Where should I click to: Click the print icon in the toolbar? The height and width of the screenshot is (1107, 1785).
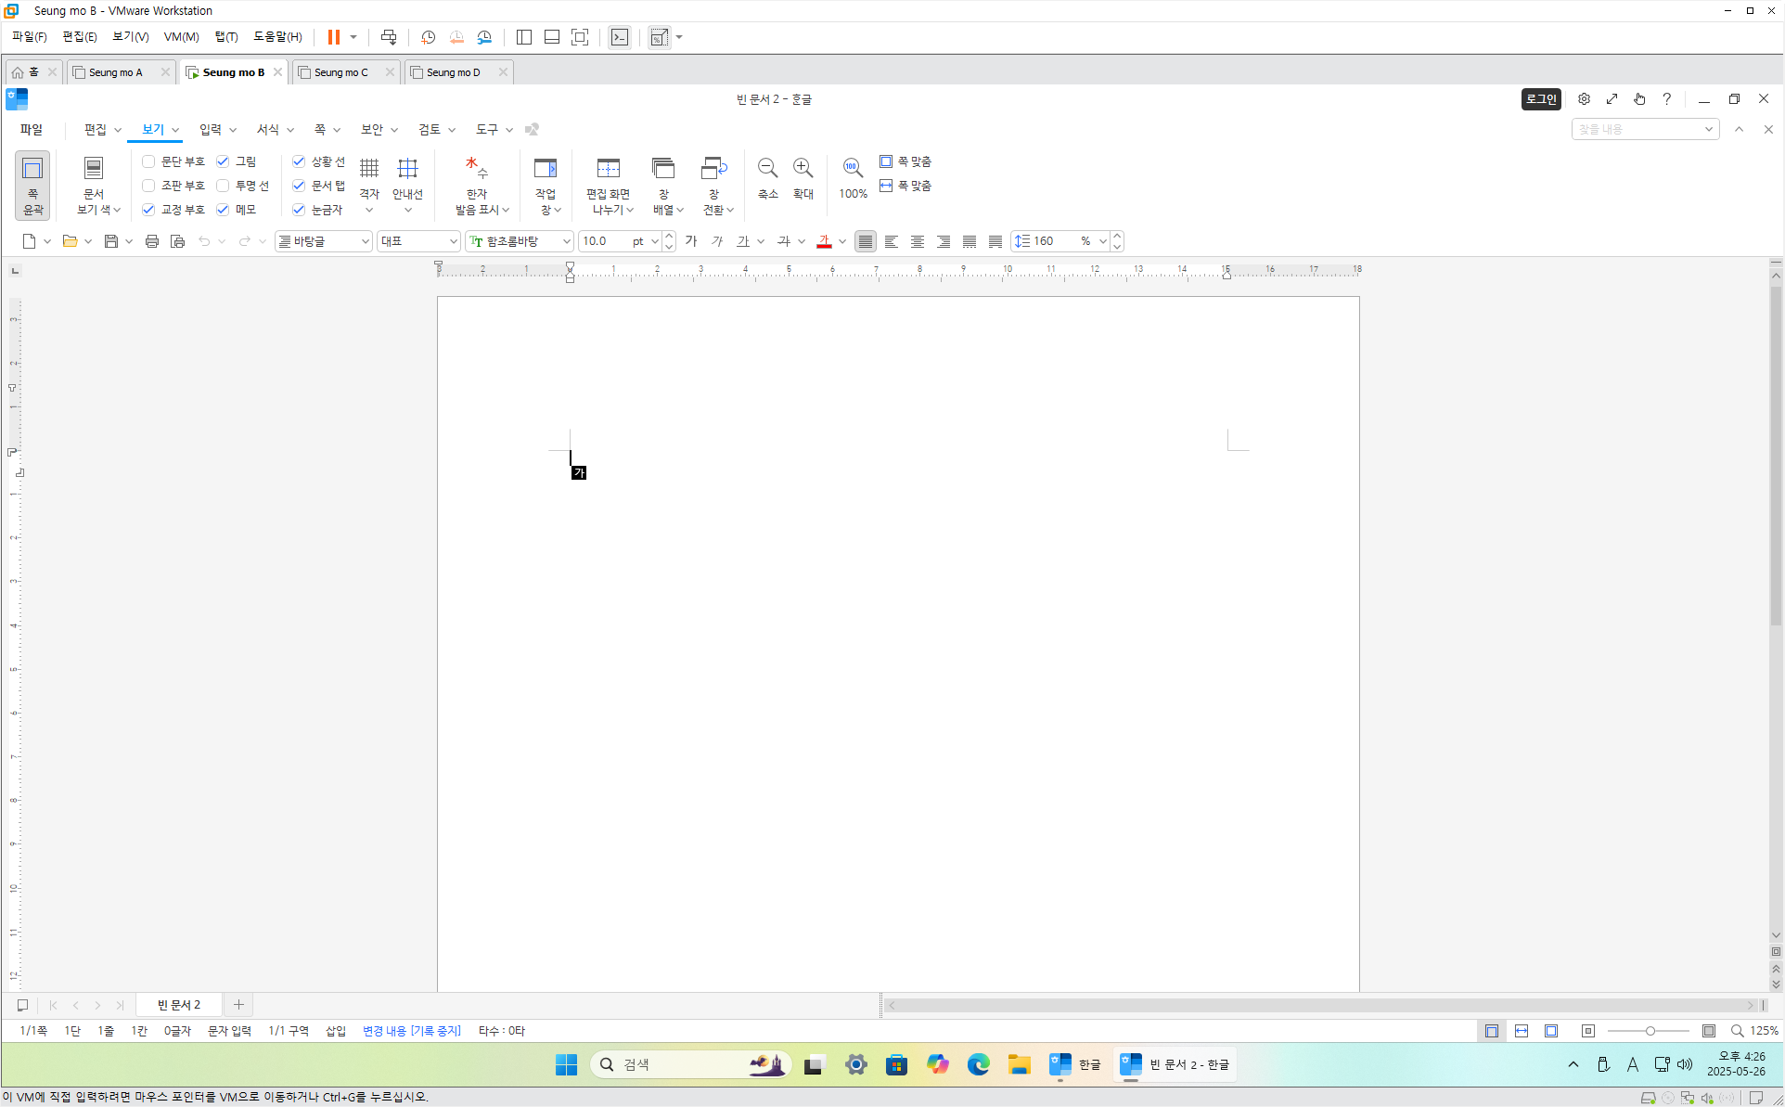point(152,241)
